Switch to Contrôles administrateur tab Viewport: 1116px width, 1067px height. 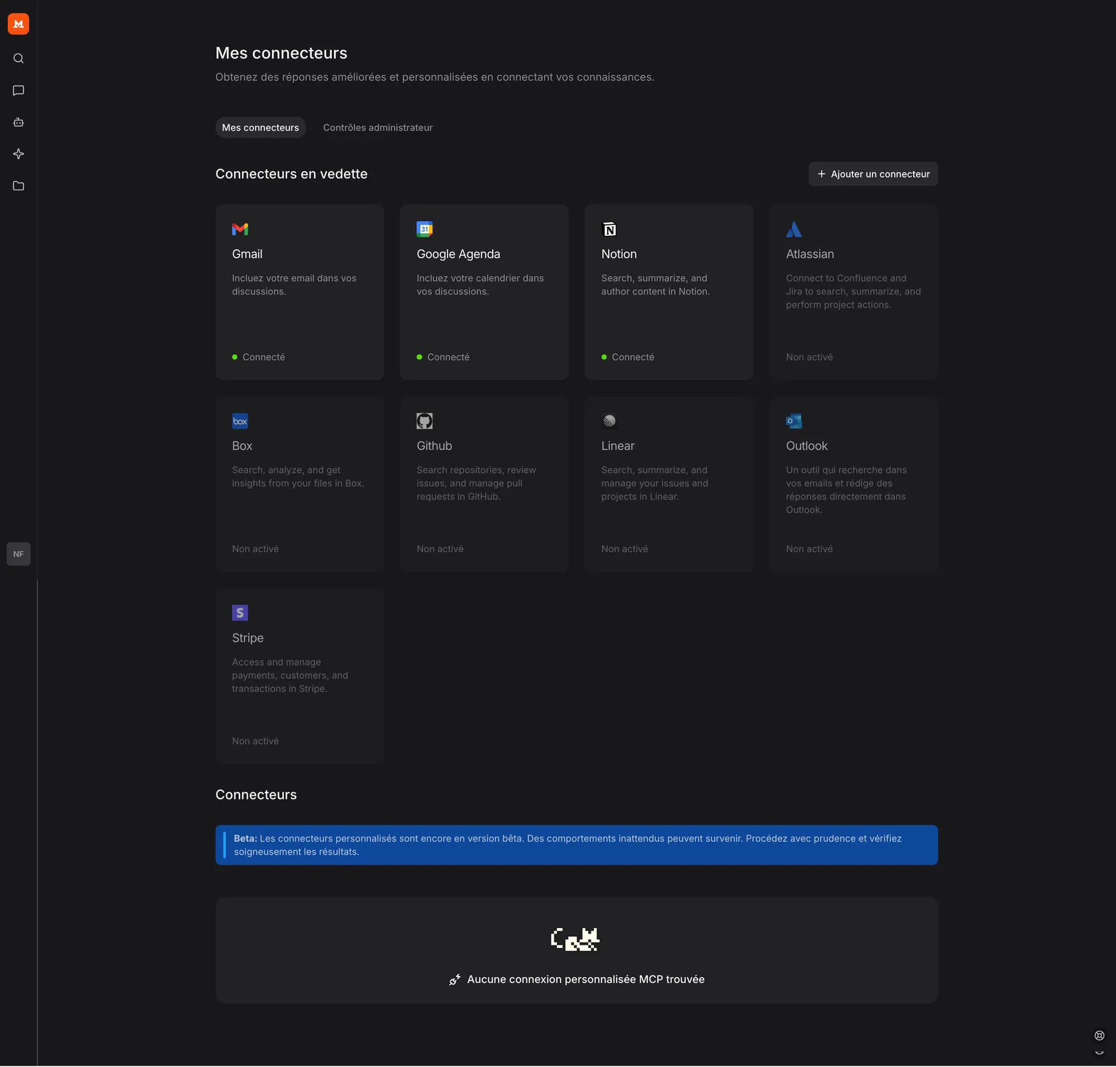tap(377, 127)
